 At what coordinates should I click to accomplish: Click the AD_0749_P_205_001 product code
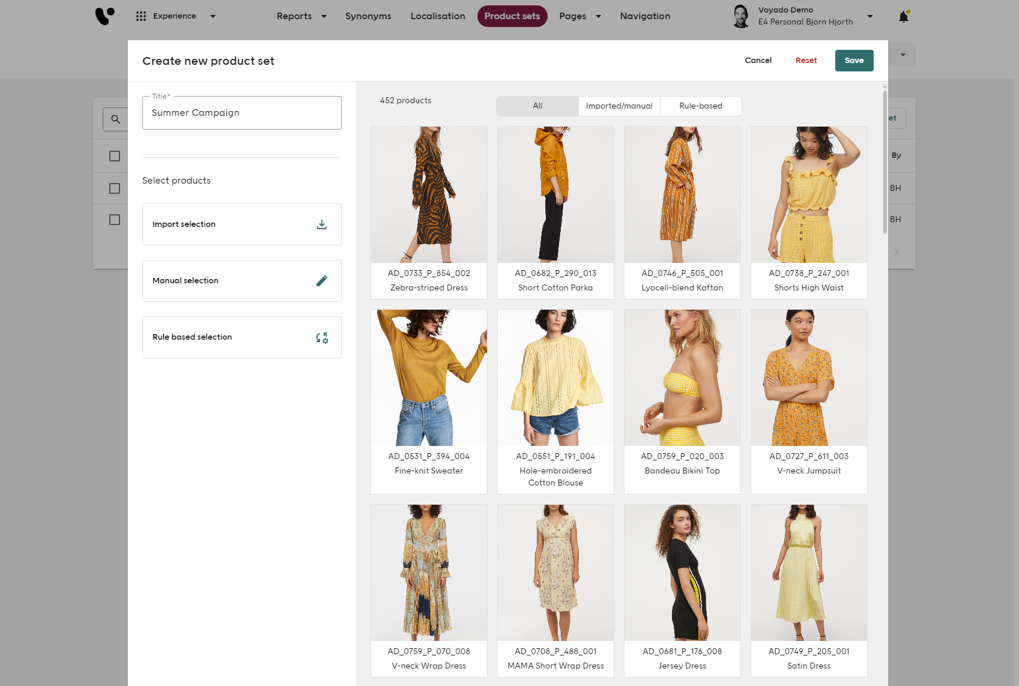[809, 652]
